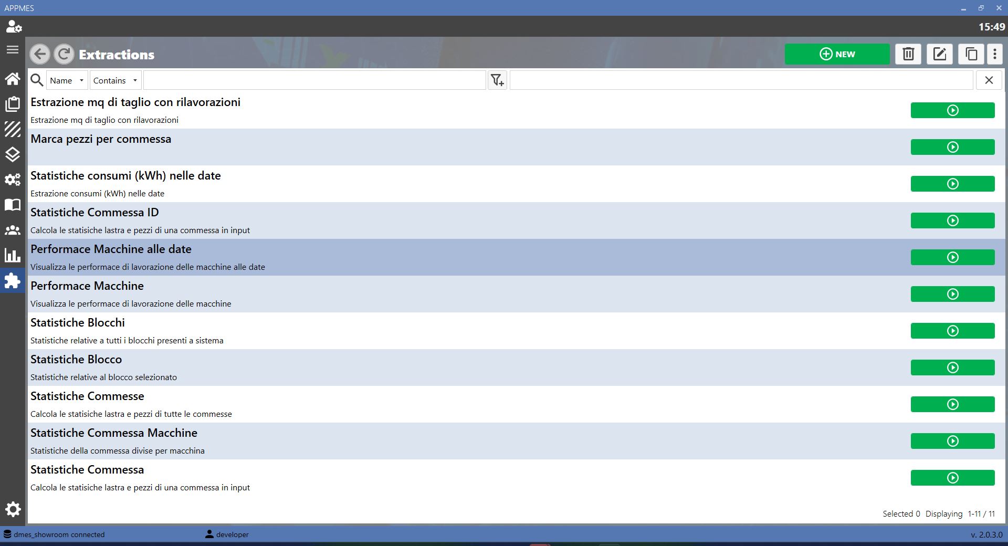Run 'Performace Macchine alle date' extraction
This screenshot has height=546, width=1008.
click(x=953, y=257)
